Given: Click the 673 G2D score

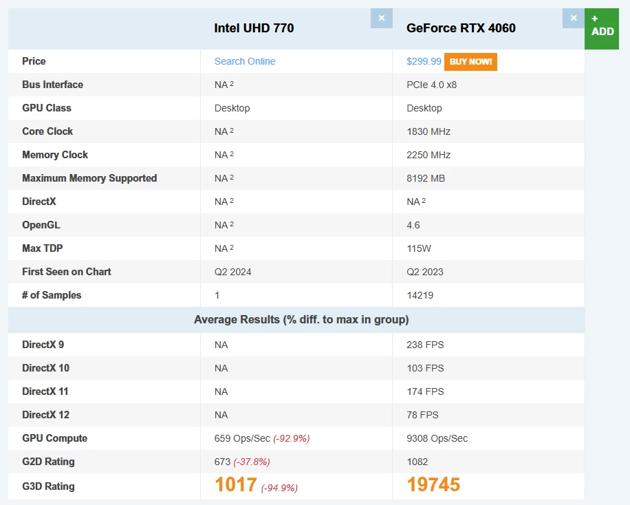Looking at the screenshot, I should coord(222,462).
